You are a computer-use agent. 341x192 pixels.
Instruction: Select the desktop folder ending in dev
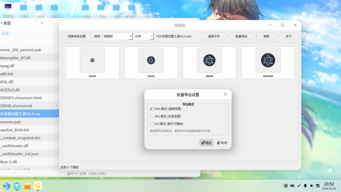[x=101, y=10]
